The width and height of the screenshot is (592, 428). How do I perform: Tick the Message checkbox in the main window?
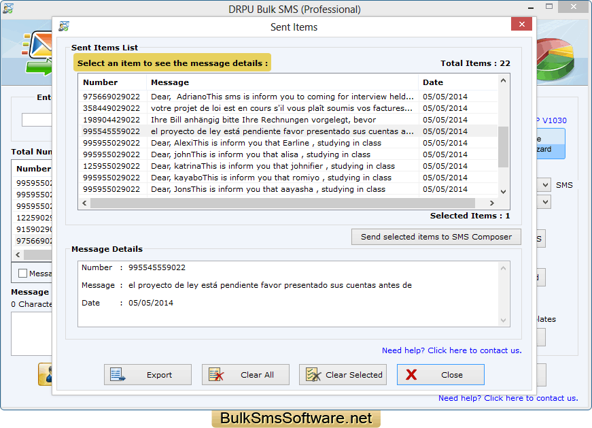(x=22, y=274)
